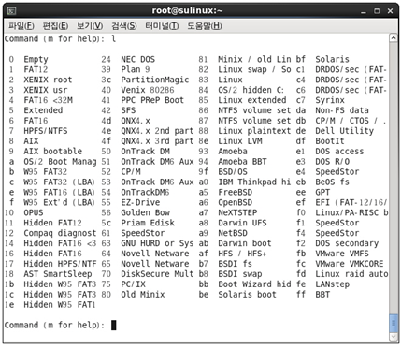Click the 'Plan 9' entry
This screenshot has height=349, width=401.
point(136,69)
